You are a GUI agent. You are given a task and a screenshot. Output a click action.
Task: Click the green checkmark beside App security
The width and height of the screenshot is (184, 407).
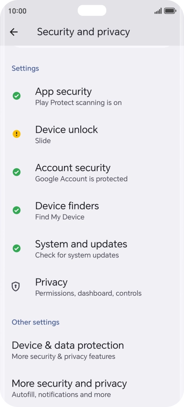pyautogui.click(x=17, y=96)
